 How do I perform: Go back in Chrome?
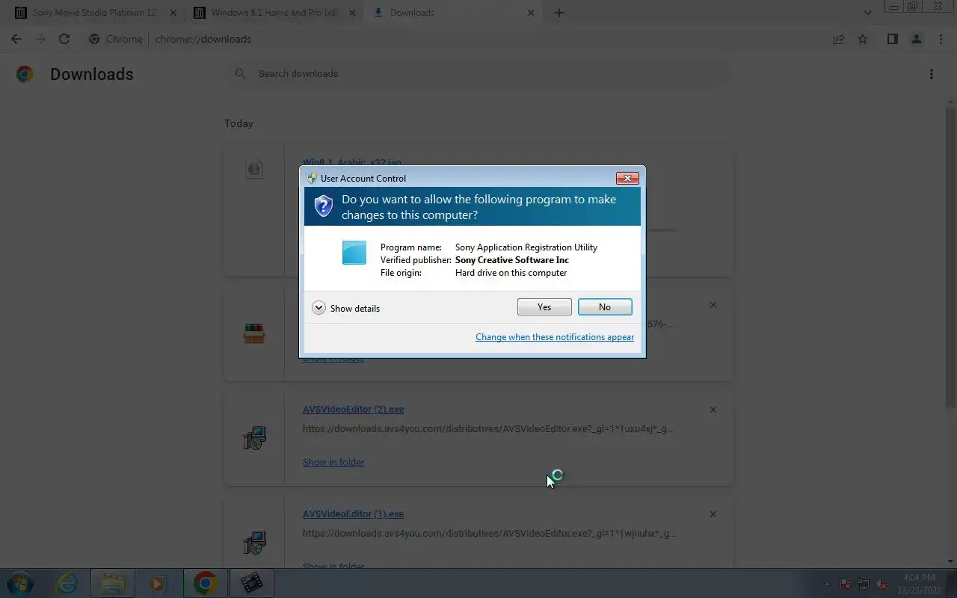(16, 39)
